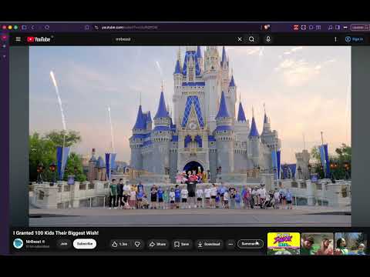Open the middle recommended video thumbnail
This screenshot has width=370, height=277.
317,243
